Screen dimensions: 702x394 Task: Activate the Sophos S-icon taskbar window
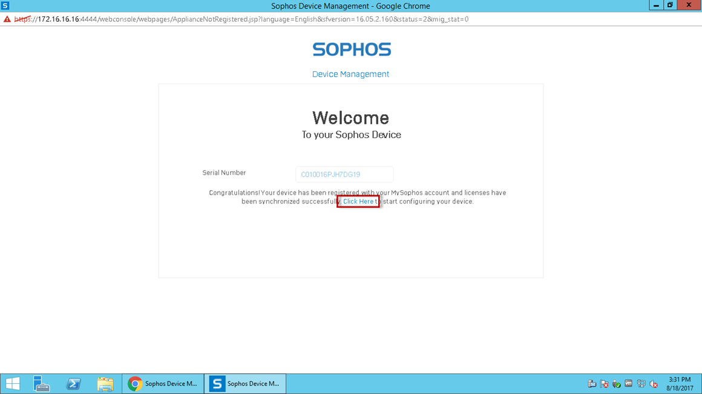coord(245,384)
